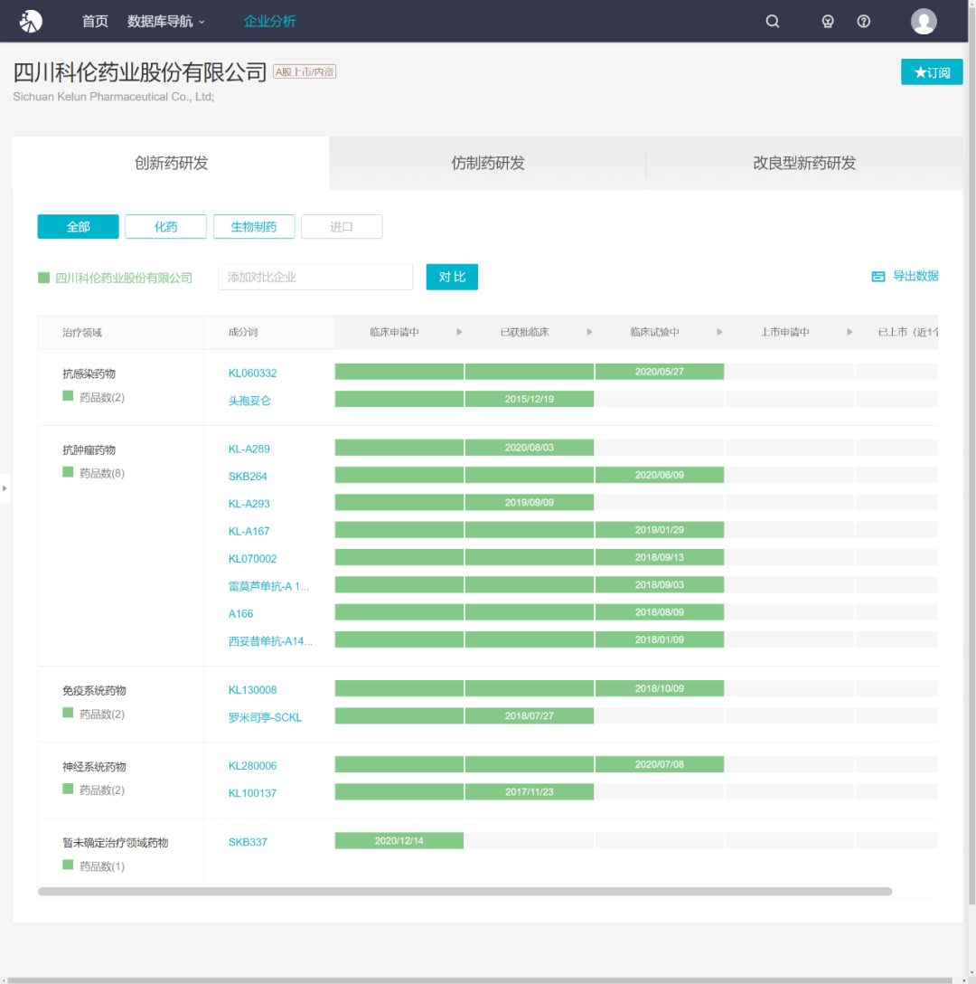Viewport: 976px width, 984px height.
Task: Open the user profile avatar
Action: pos(924,22)
